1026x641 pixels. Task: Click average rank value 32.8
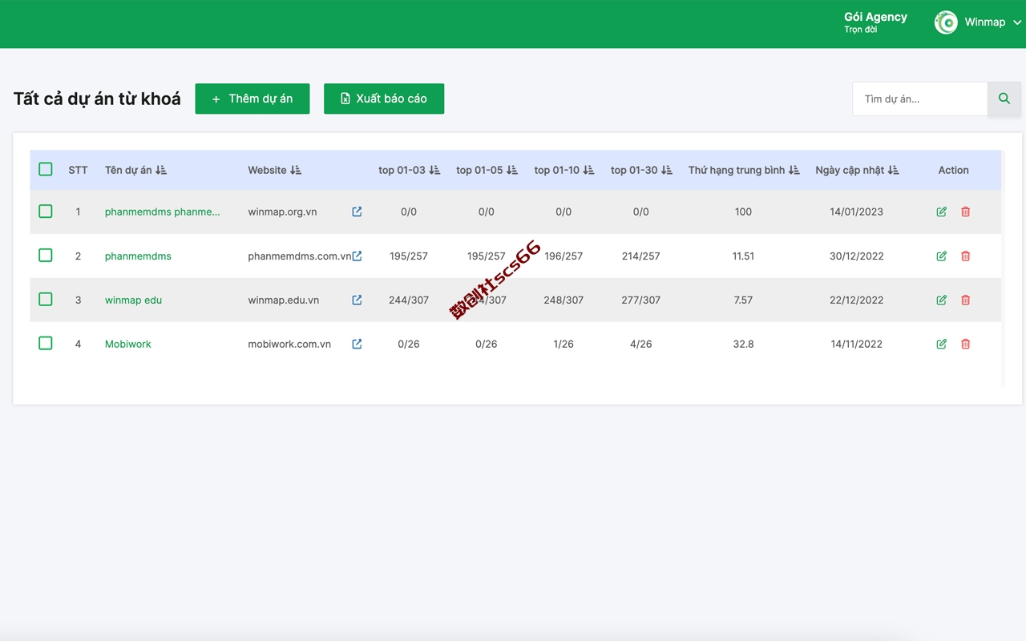pyautogui.click(x=743, y=345)
